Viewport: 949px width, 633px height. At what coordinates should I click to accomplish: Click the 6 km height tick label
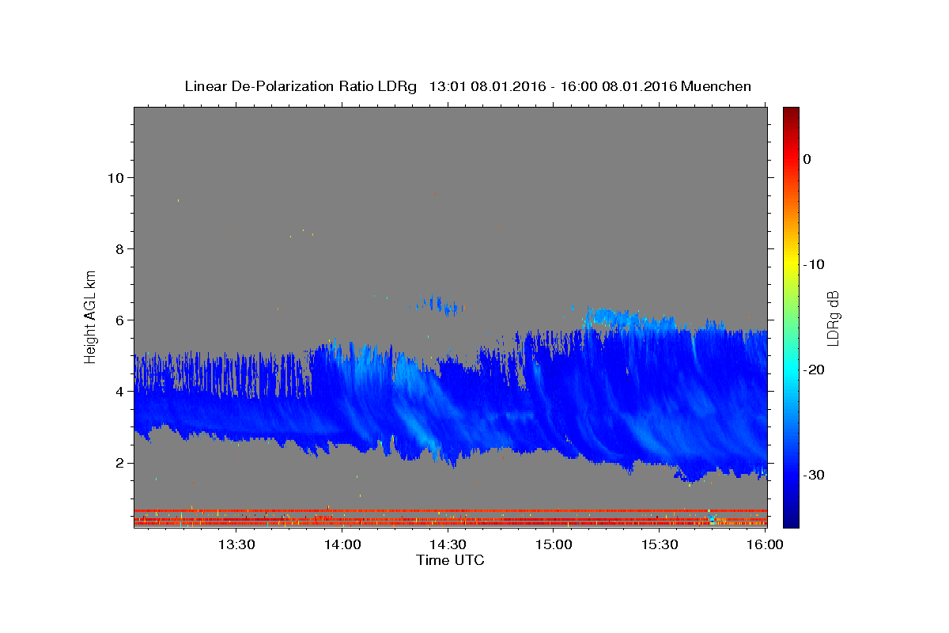coord(119,320)
